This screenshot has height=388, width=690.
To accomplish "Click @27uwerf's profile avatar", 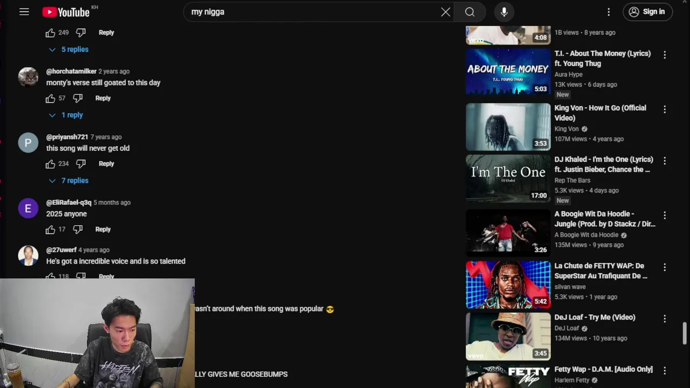I will [28, 255].
